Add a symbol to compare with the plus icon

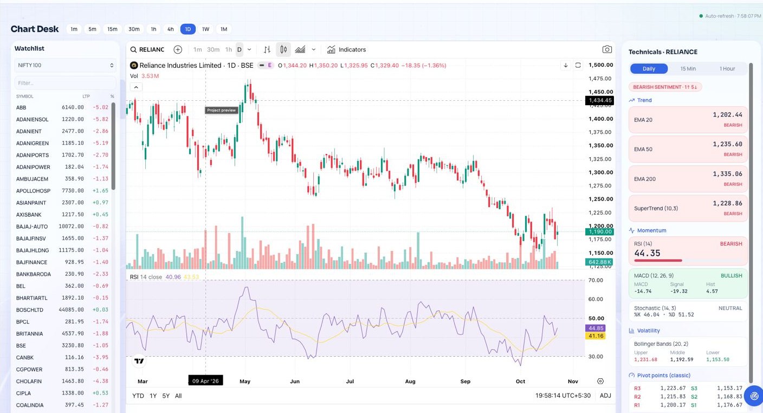pos(178,50)
